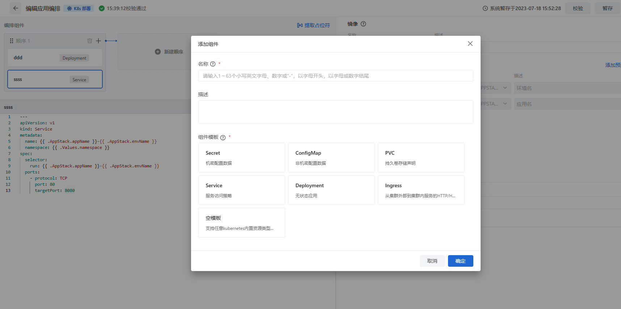Add a component with the plus icon
621x309 pixels.
click(98, 41)
